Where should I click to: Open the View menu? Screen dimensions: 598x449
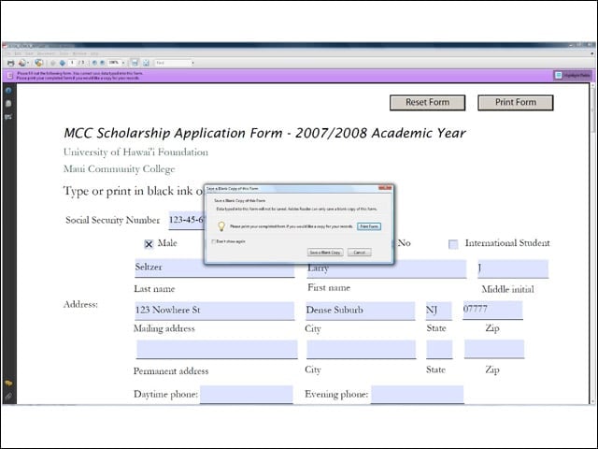(x=29, y=54)
